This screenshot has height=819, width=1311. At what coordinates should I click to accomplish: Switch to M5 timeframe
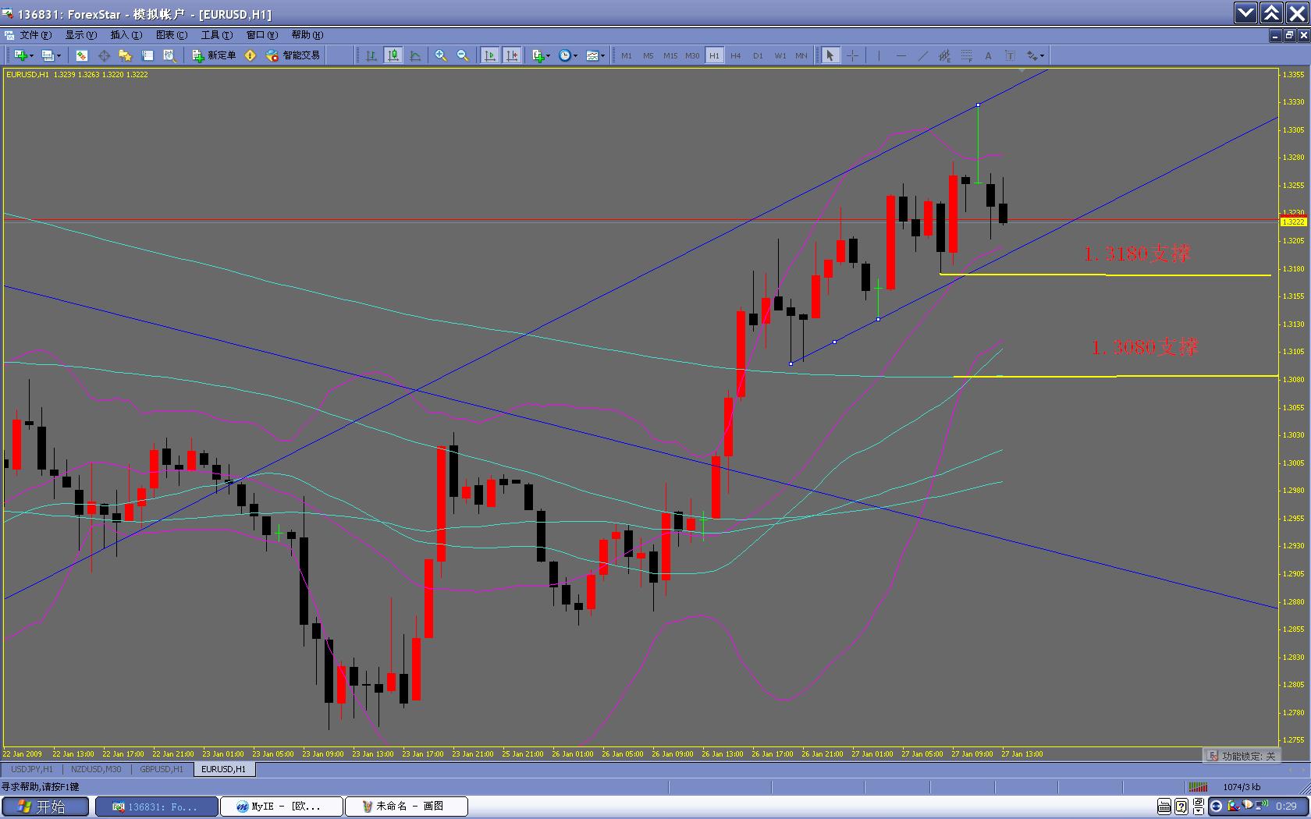pyautogui.click(x=648, y=55)
